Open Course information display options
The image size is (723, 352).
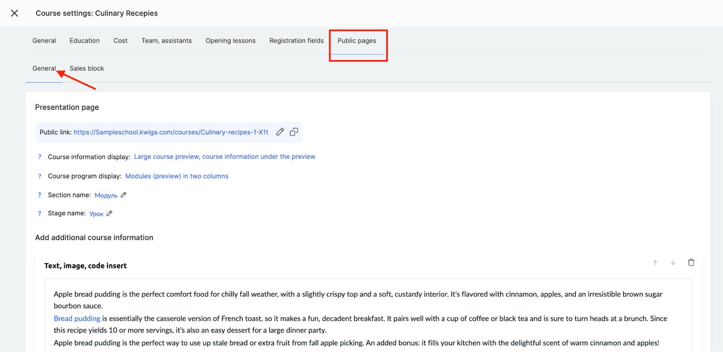[225, 157]
